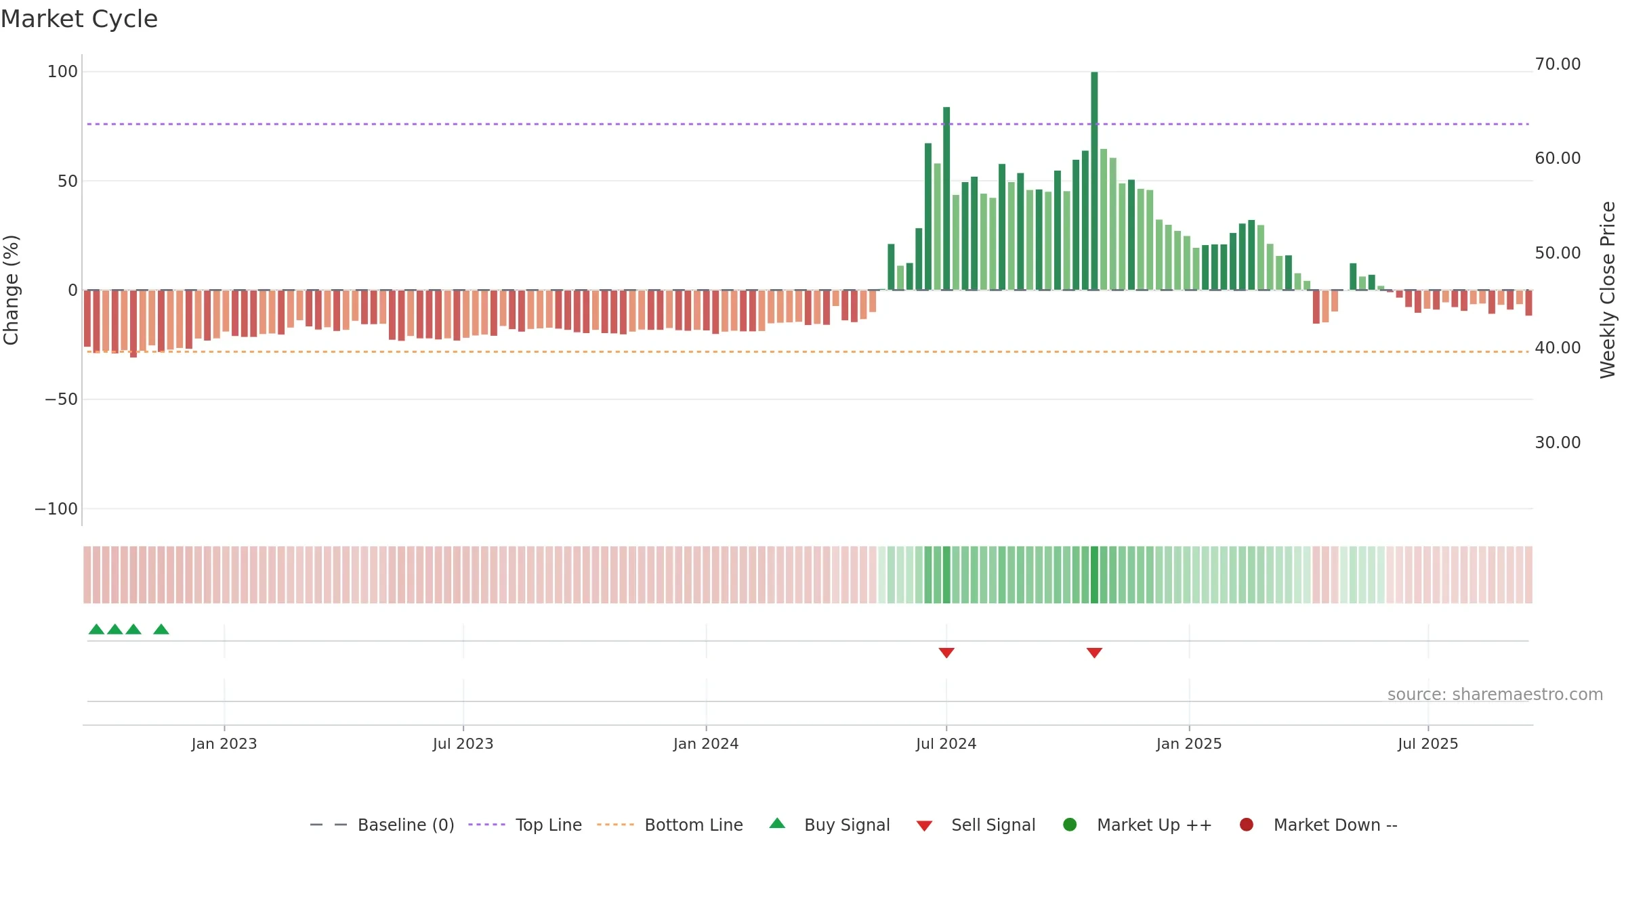Click the first green buy signal triangle marker
This screenshot has width=1626, height=914.
click(97, 630)
